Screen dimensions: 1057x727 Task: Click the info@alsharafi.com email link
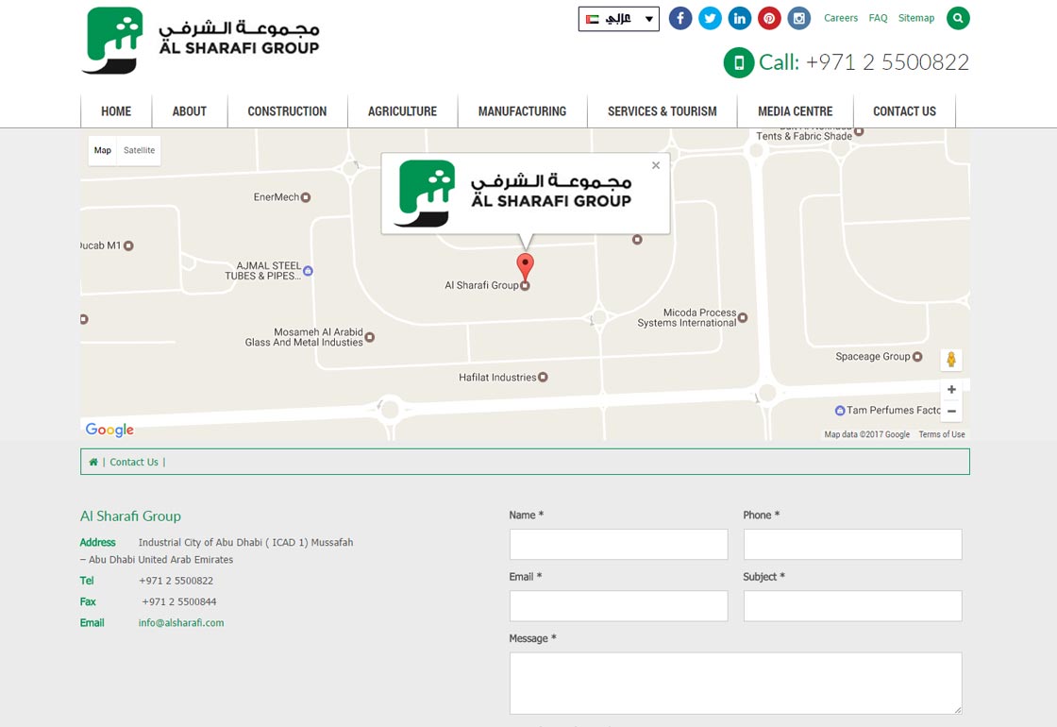pyautogui.click(x=181, y=623)
